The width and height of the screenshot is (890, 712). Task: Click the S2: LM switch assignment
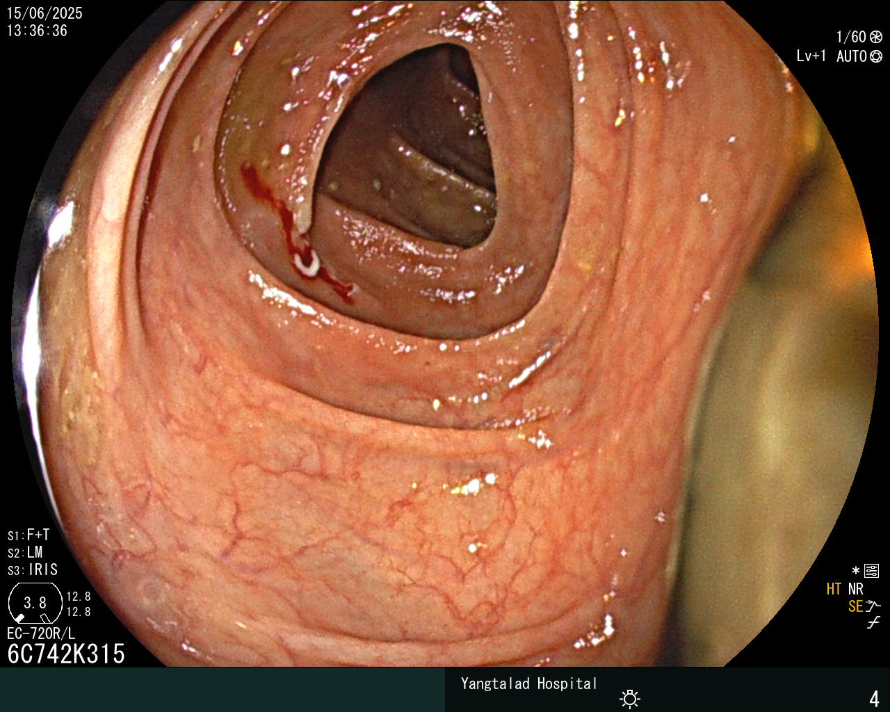click(25, 553)
